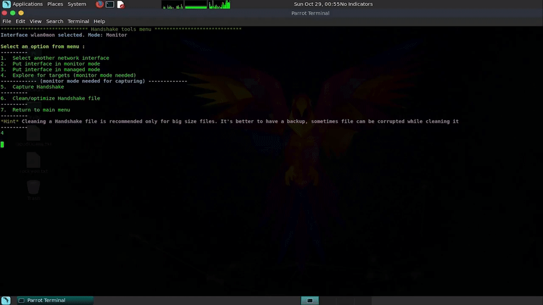
Task: Open the Applications menu
Action: coord(27,4)
